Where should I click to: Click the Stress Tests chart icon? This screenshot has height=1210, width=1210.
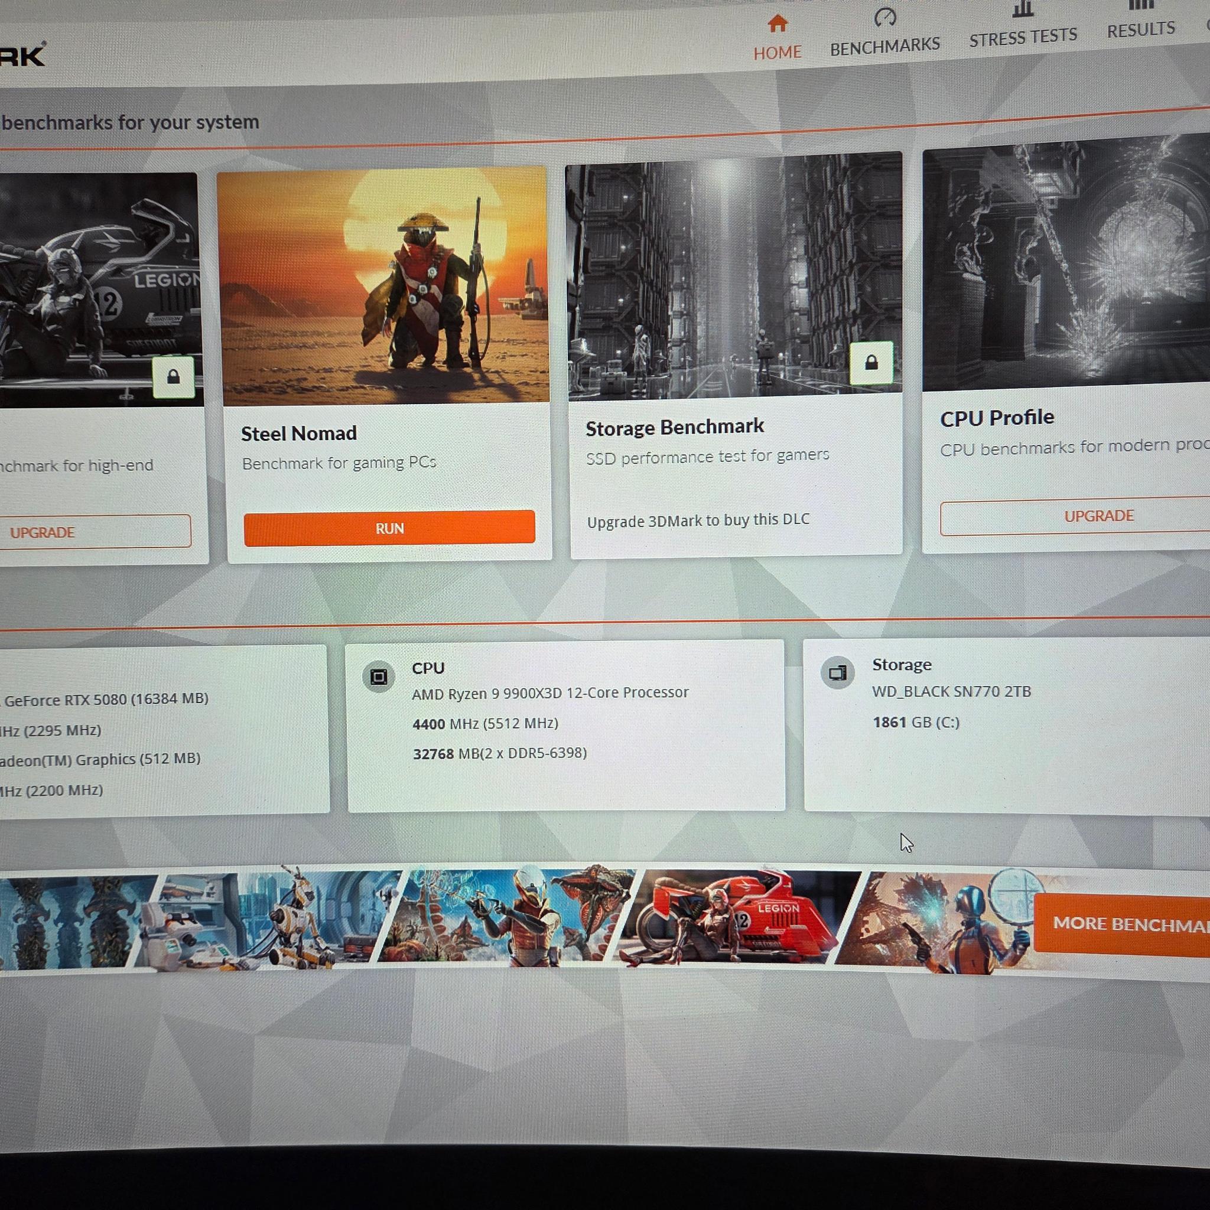pos(1022,9)
